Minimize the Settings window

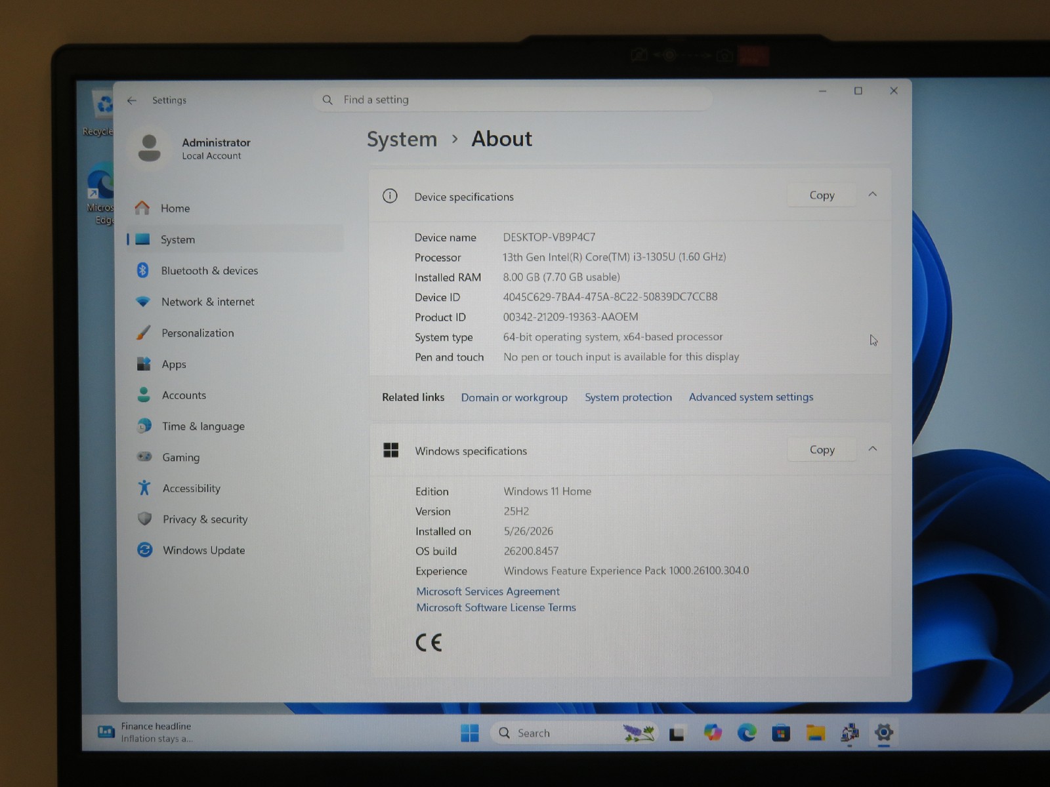tap(822, 91)
